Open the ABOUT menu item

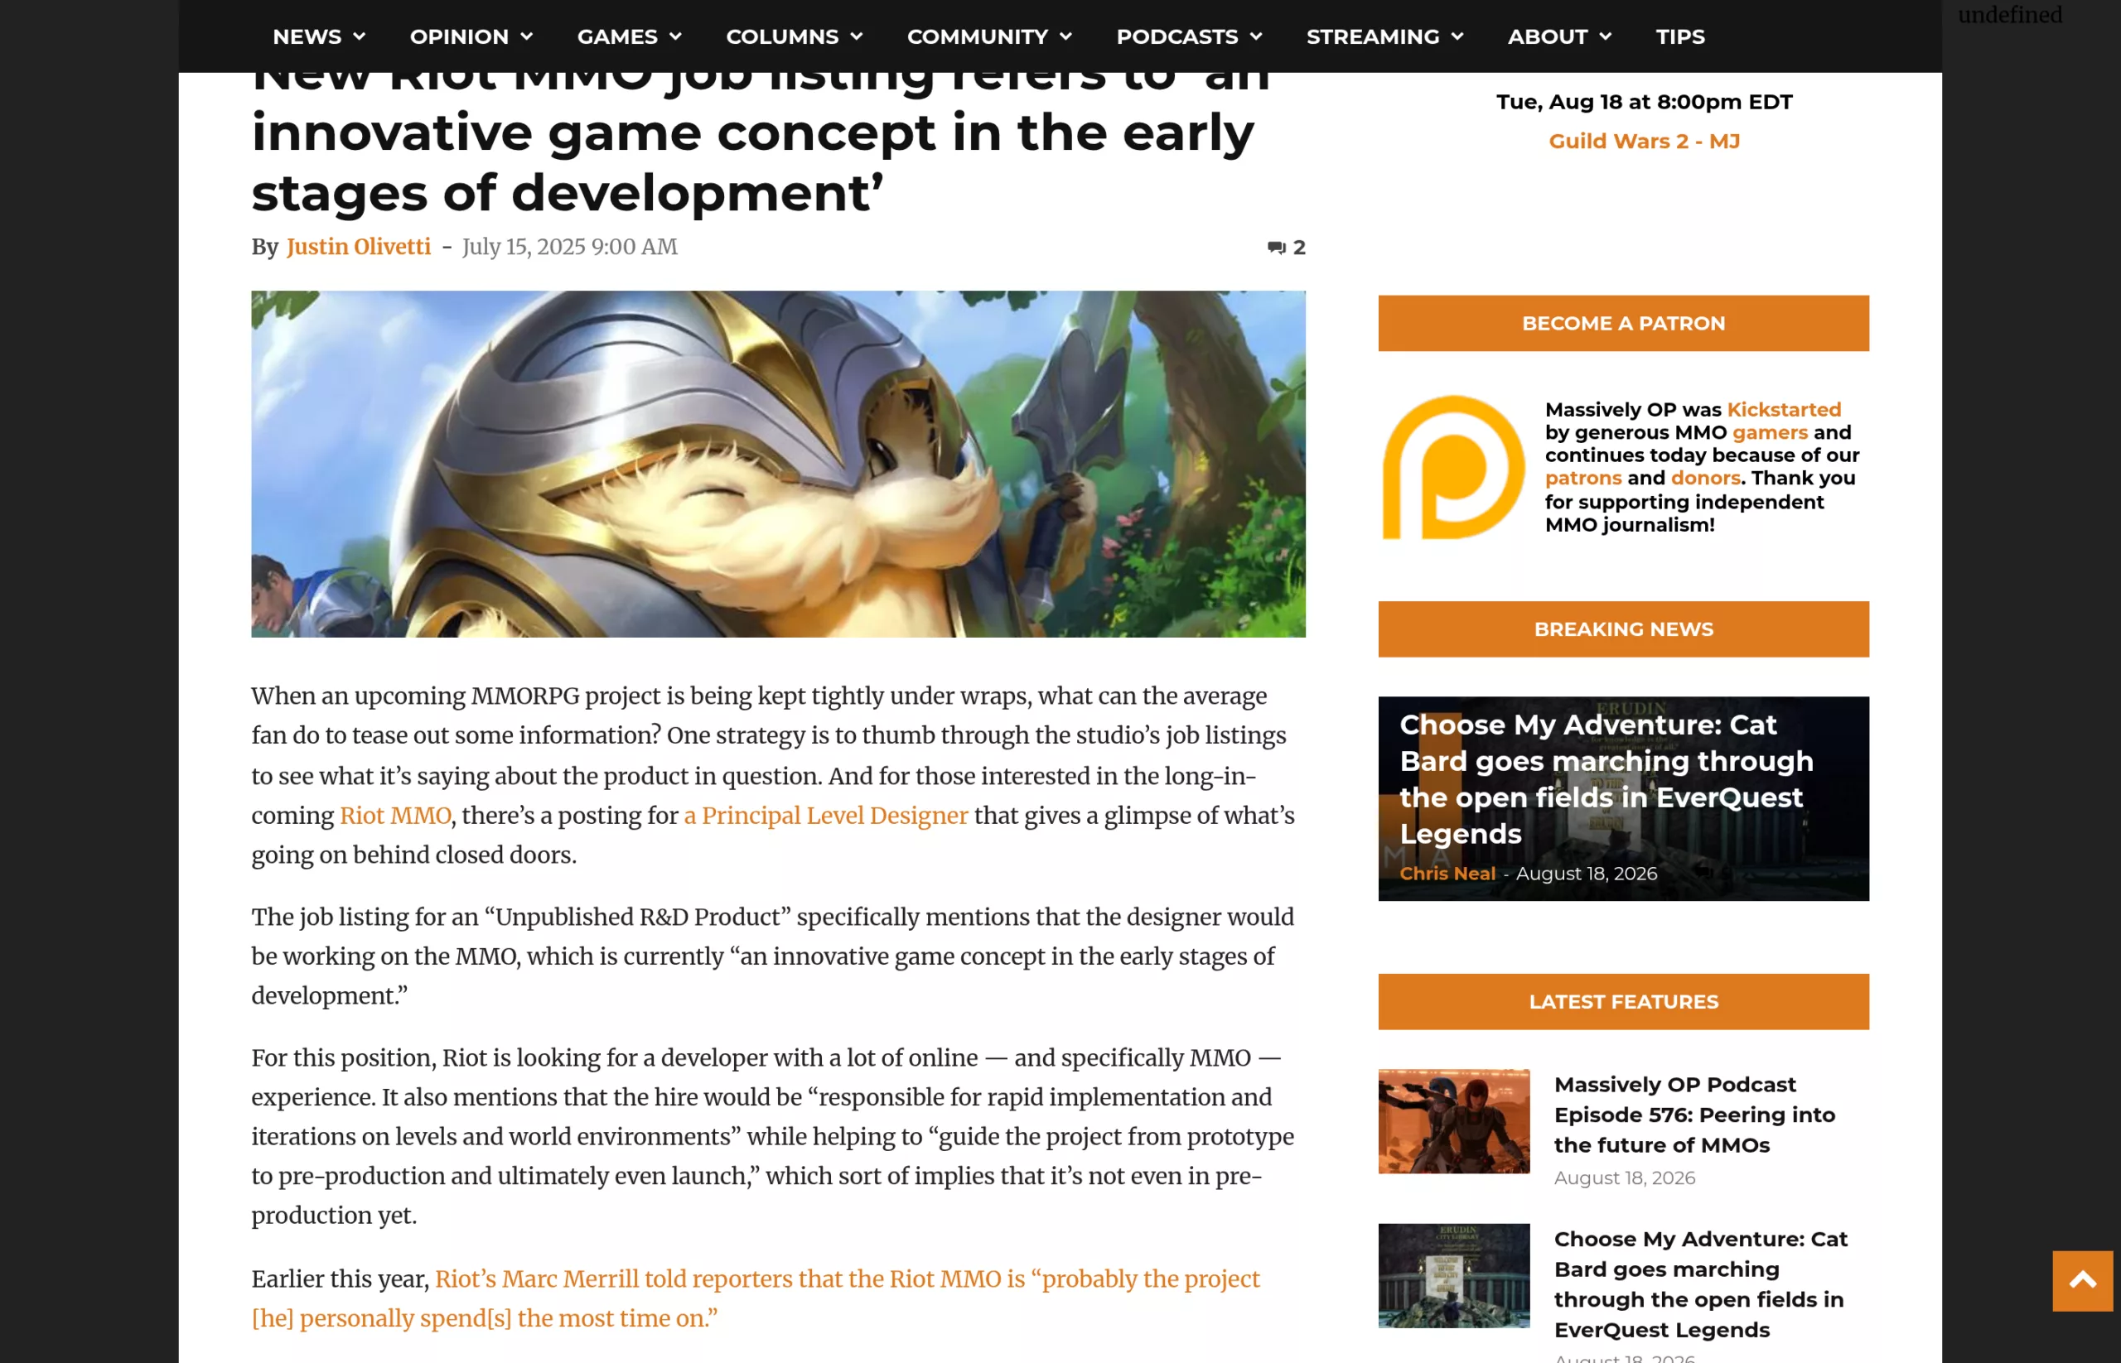[1547, 36]
